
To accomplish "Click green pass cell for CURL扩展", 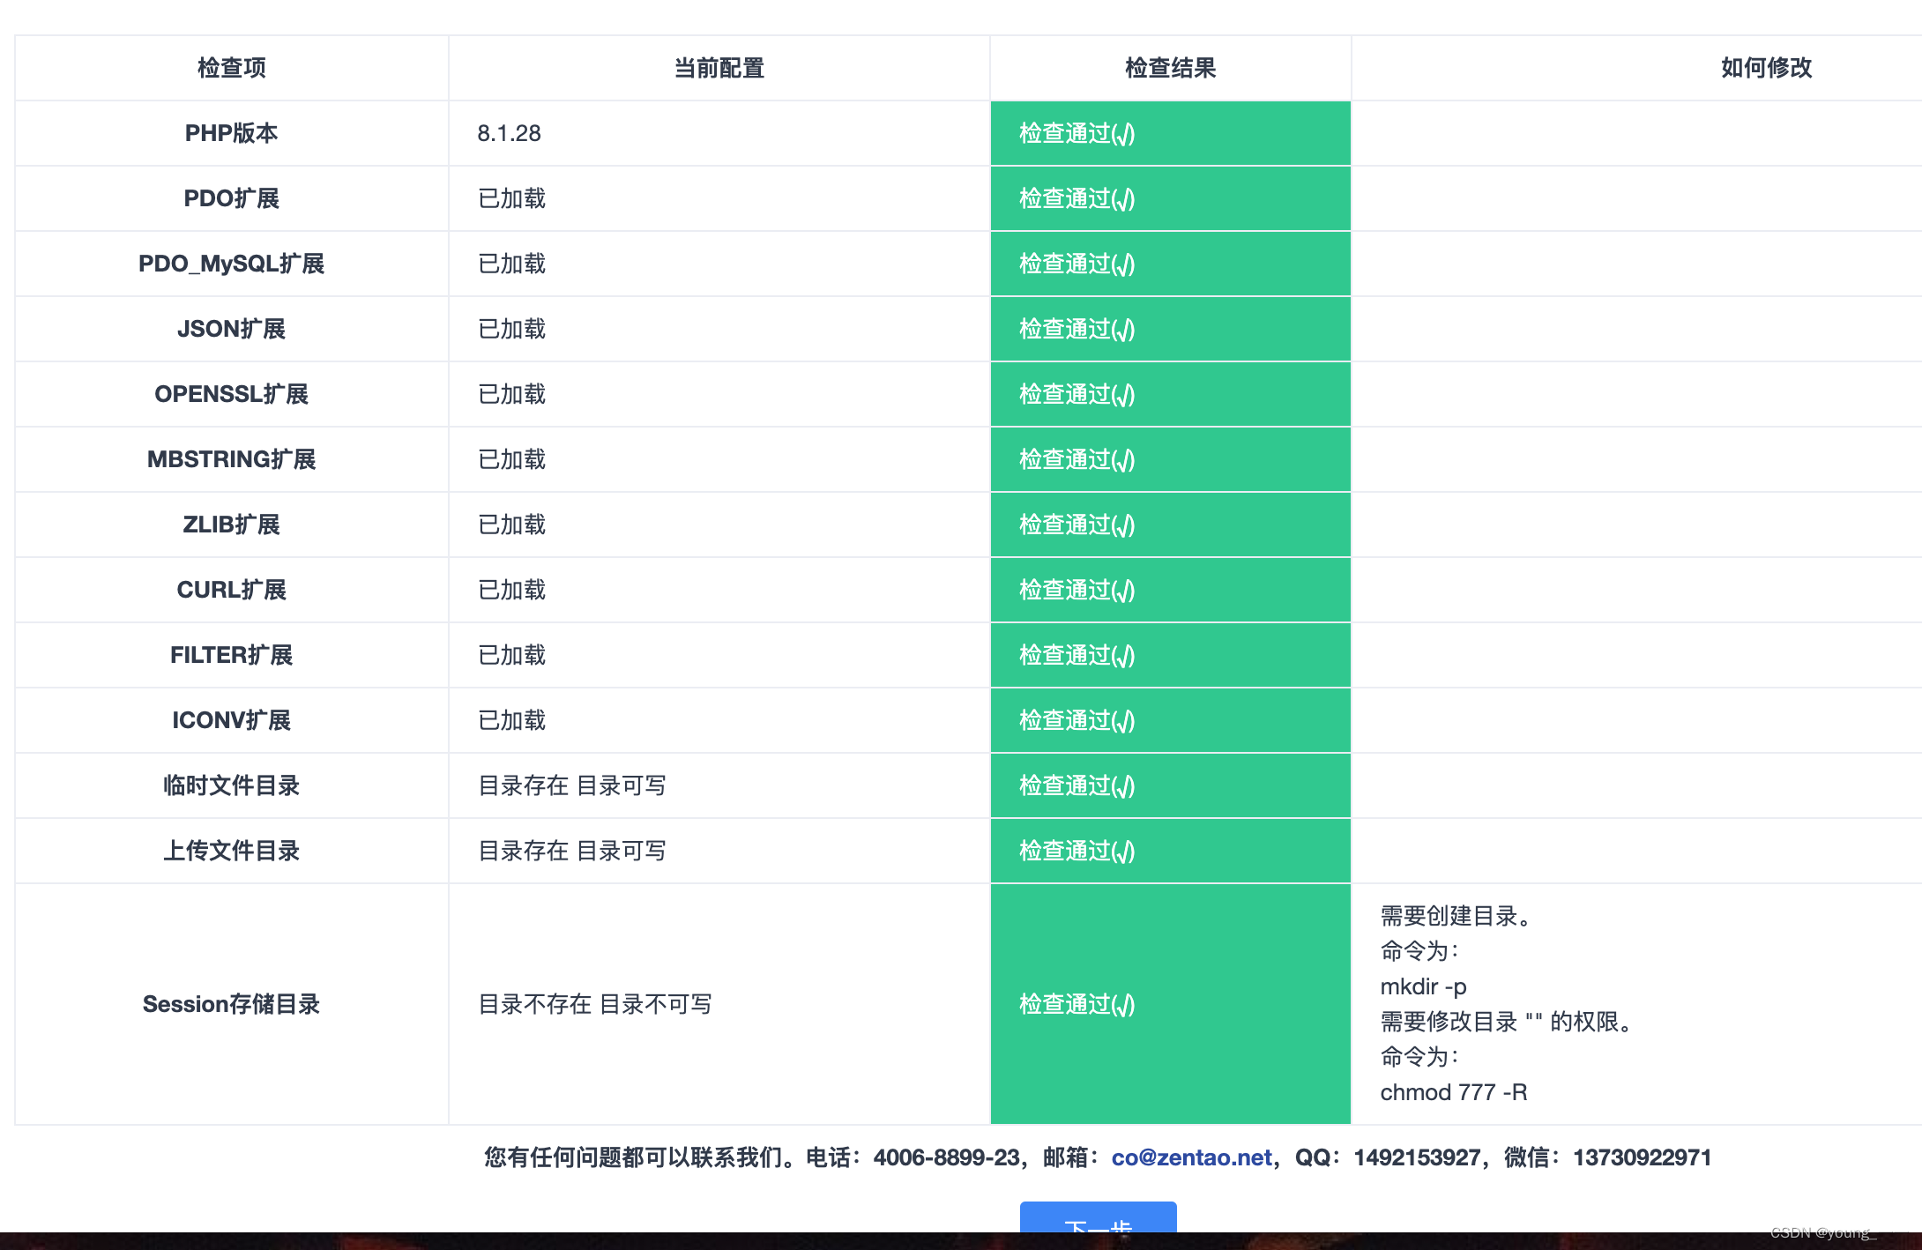I will (x=1170, y=590).
